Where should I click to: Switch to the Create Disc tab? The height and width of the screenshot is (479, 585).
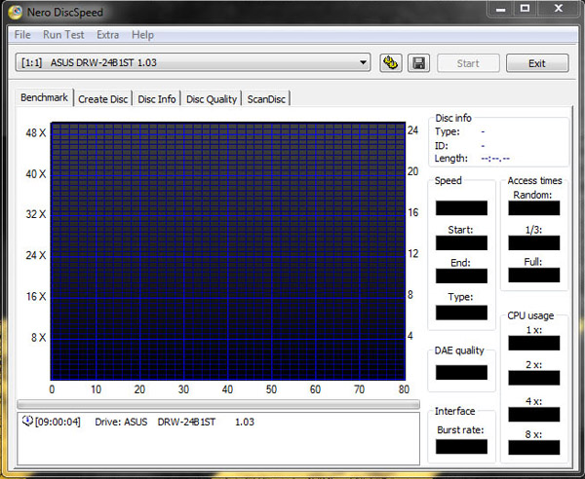[x=103, y=99]
